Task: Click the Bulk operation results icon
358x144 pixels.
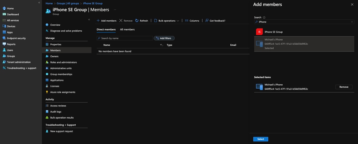Action: 47,118
